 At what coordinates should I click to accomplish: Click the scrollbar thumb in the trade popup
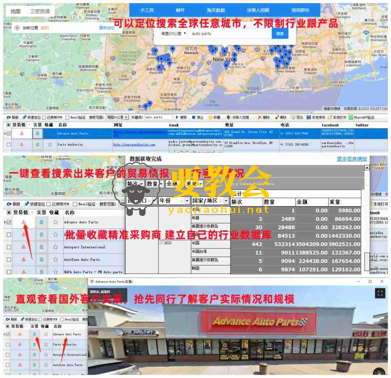coord(367,262)
